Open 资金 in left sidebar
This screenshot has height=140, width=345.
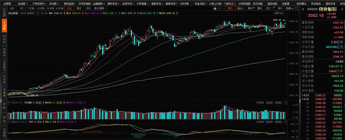click(4, 119)
